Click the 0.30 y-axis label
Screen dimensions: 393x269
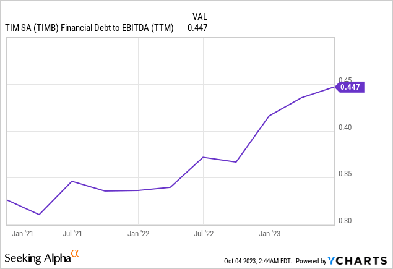point(345,221)
